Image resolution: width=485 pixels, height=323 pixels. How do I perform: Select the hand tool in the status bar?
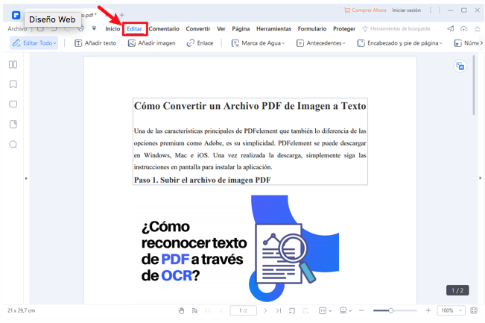tap(182, 310)
